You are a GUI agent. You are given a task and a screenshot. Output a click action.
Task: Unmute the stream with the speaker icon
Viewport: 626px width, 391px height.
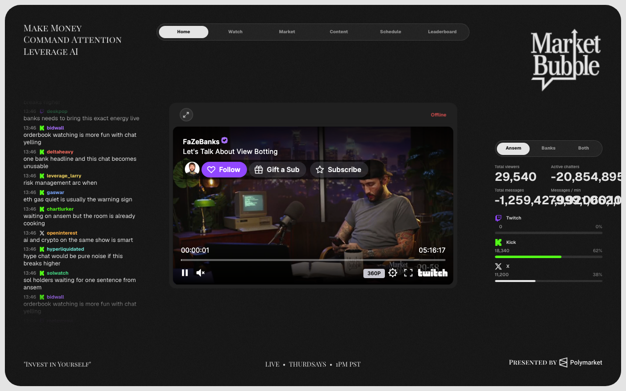[x=201, y=273]
